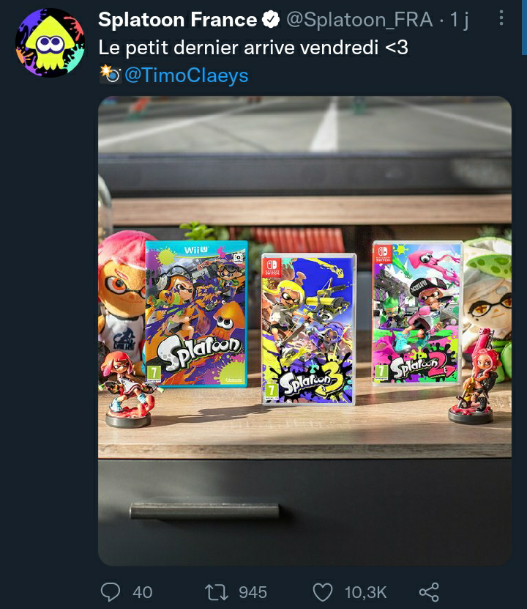Viewport: 527px width, 609px height.
Task: Like the tweet with the heart icon
Action: pyautogui.click(x=323, y=592)
